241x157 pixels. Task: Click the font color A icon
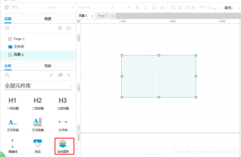point(130,7)
